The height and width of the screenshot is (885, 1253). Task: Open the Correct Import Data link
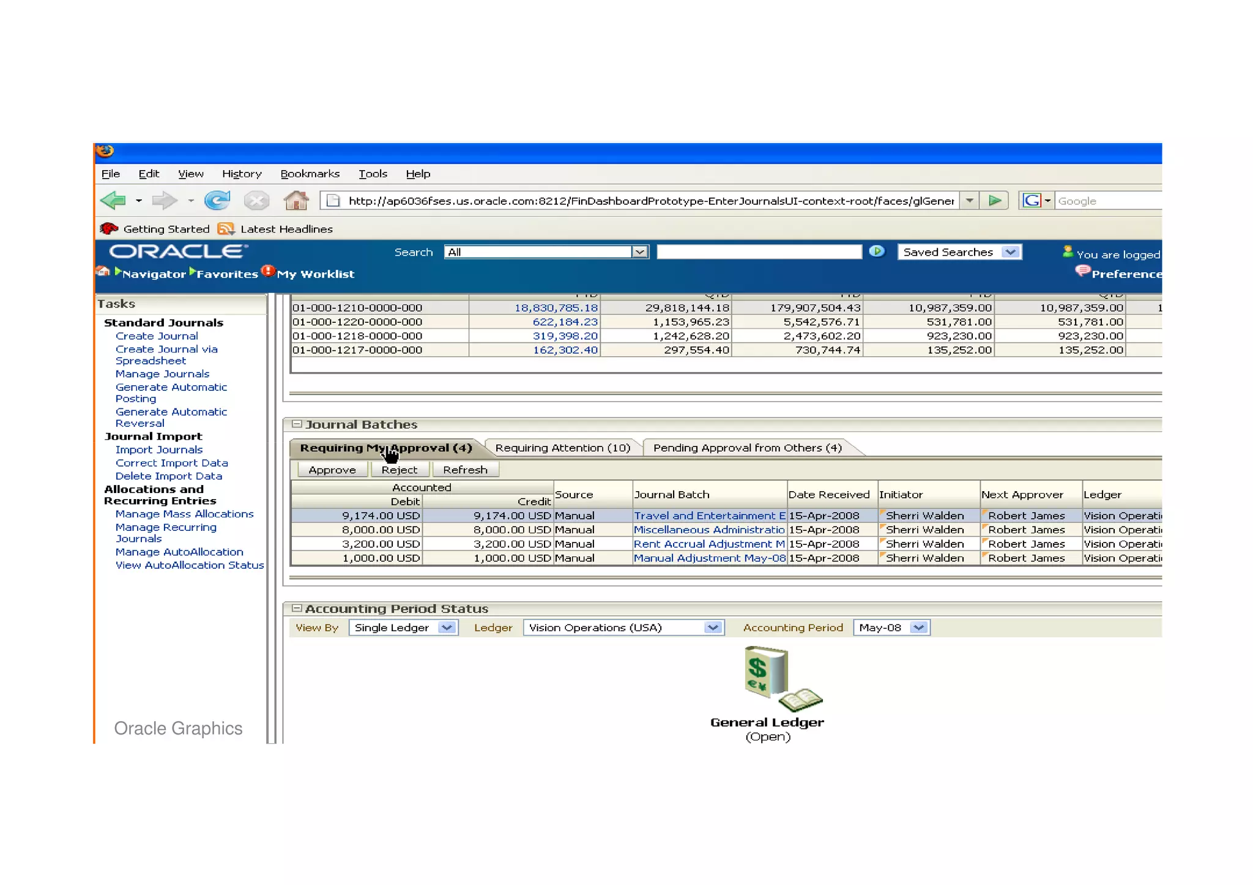click(x=172, y=463)
